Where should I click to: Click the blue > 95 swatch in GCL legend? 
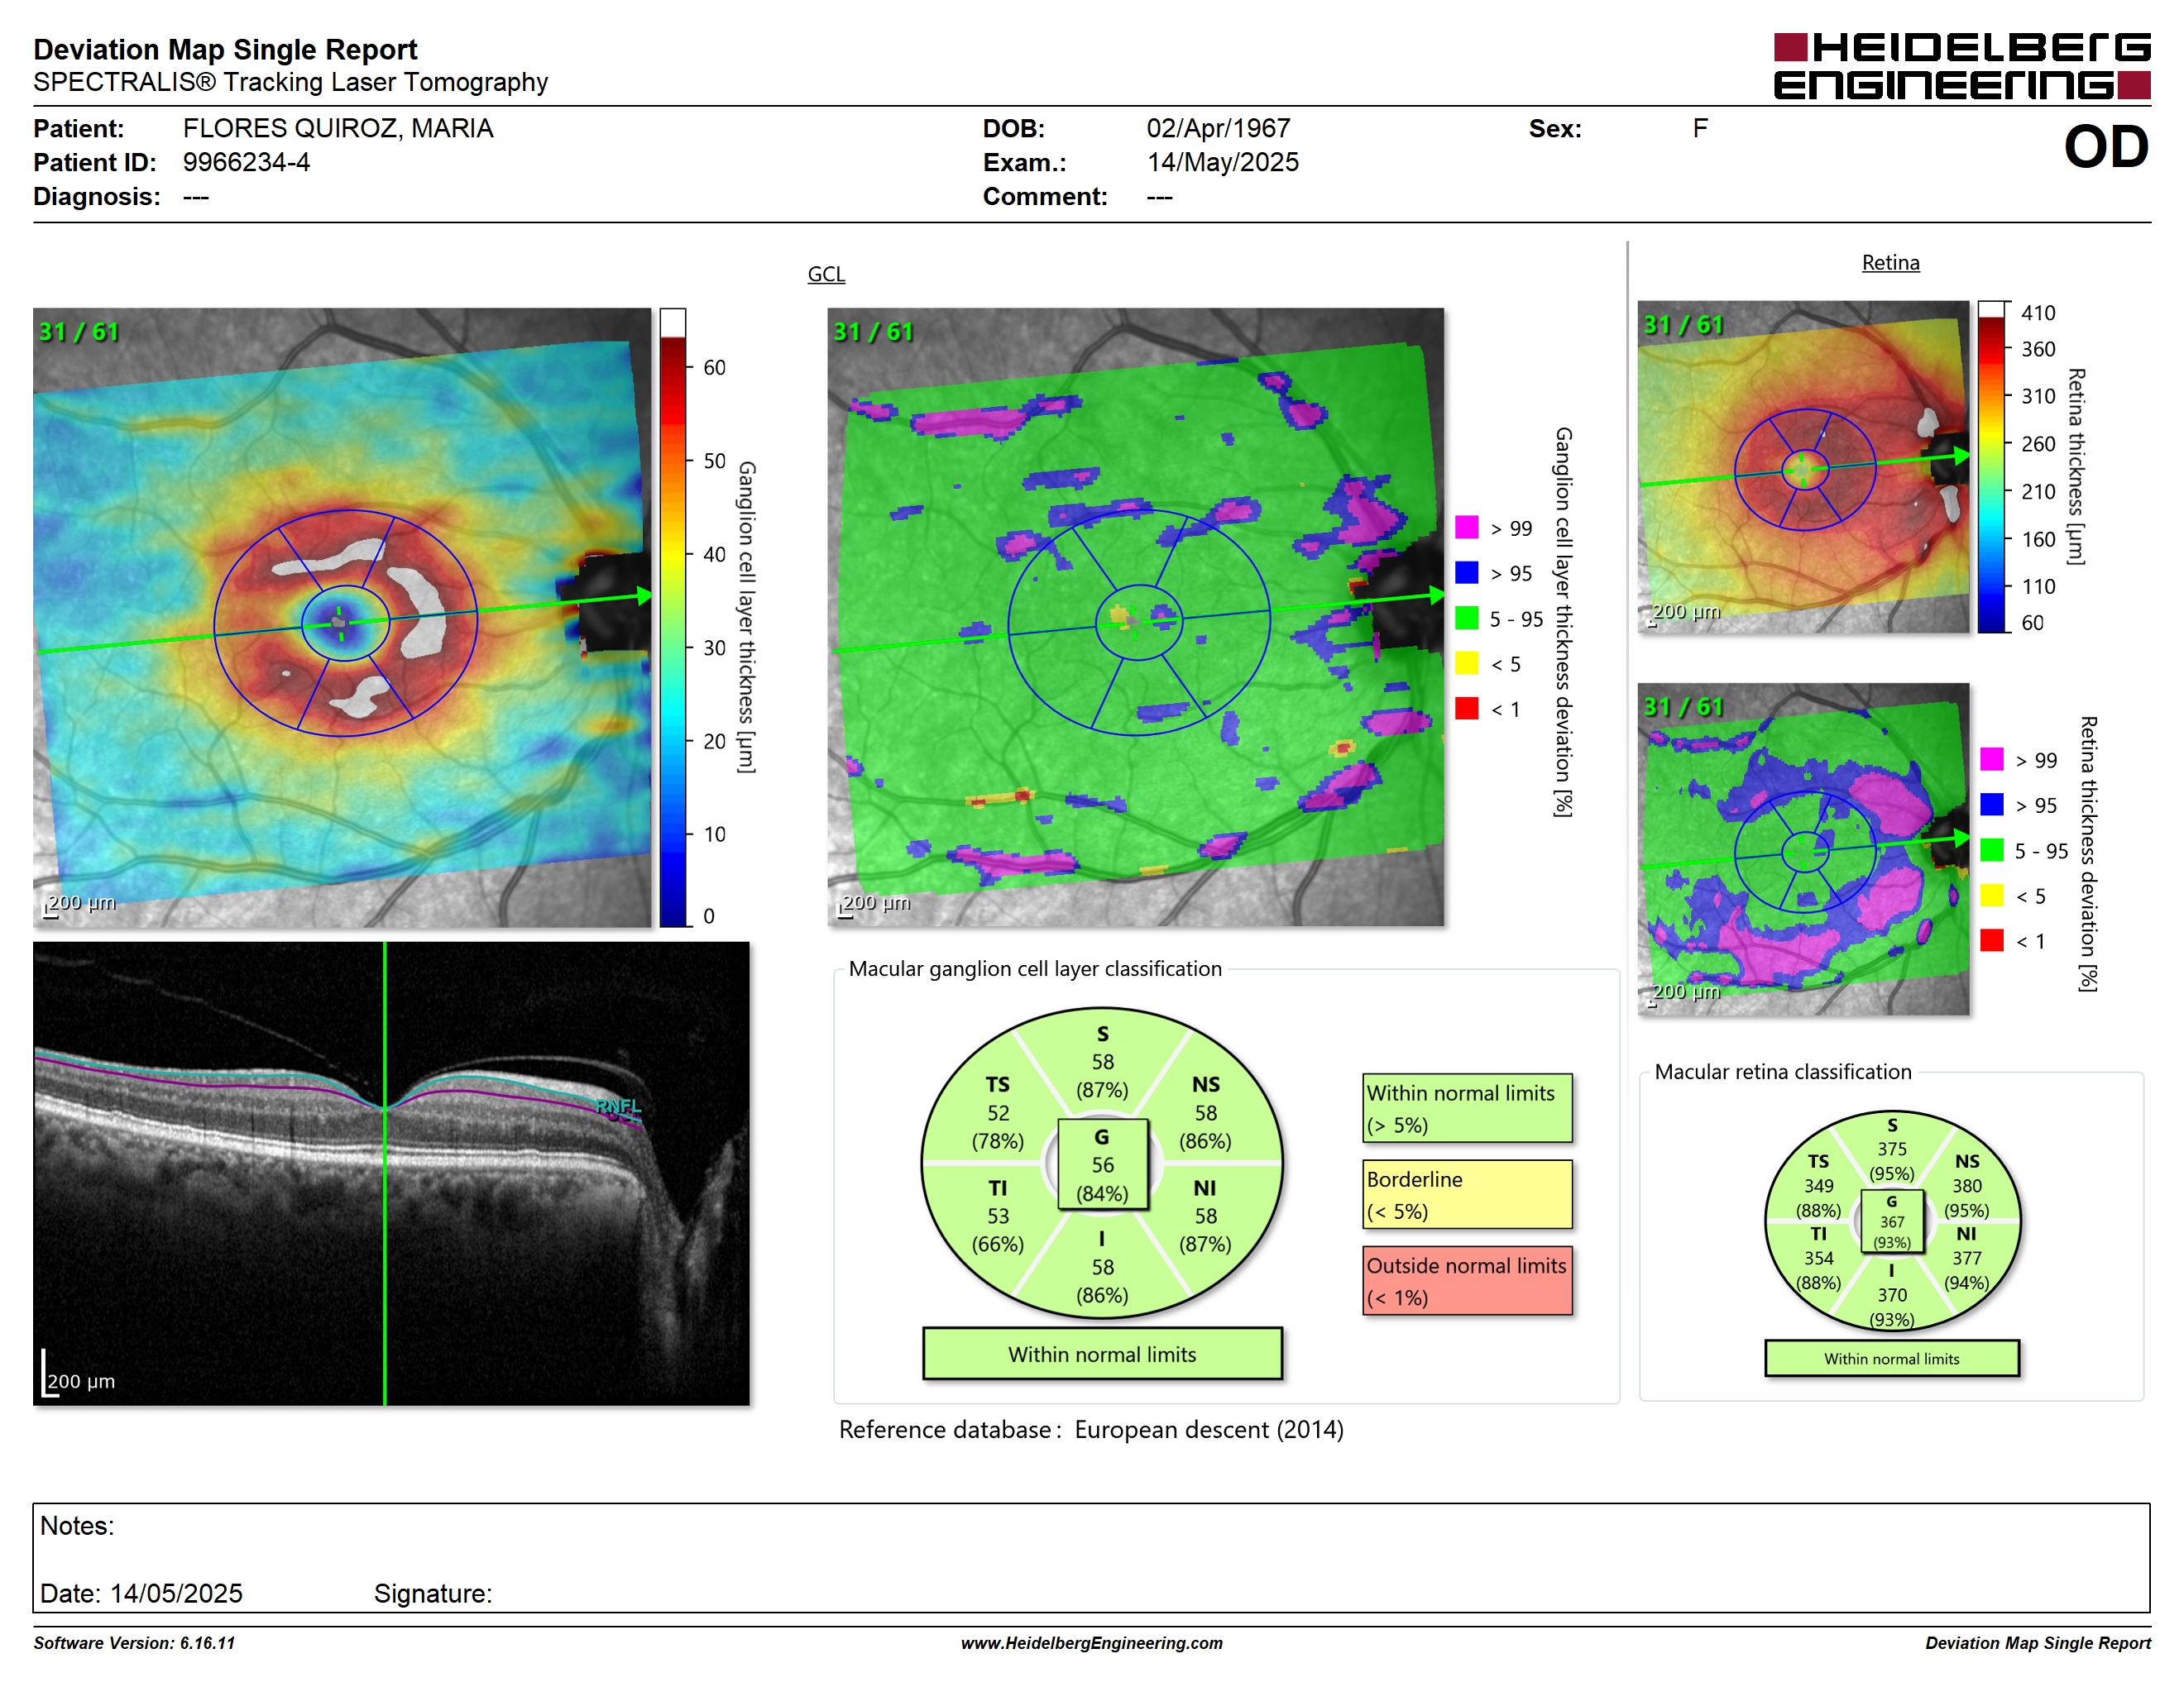[x=1466, y=572]
